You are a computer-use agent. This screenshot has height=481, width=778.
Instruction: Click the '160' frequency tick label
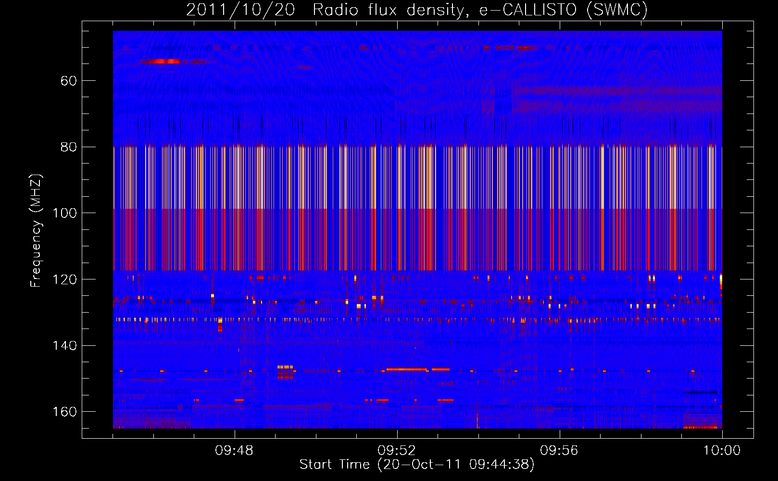tap(65, 412)
